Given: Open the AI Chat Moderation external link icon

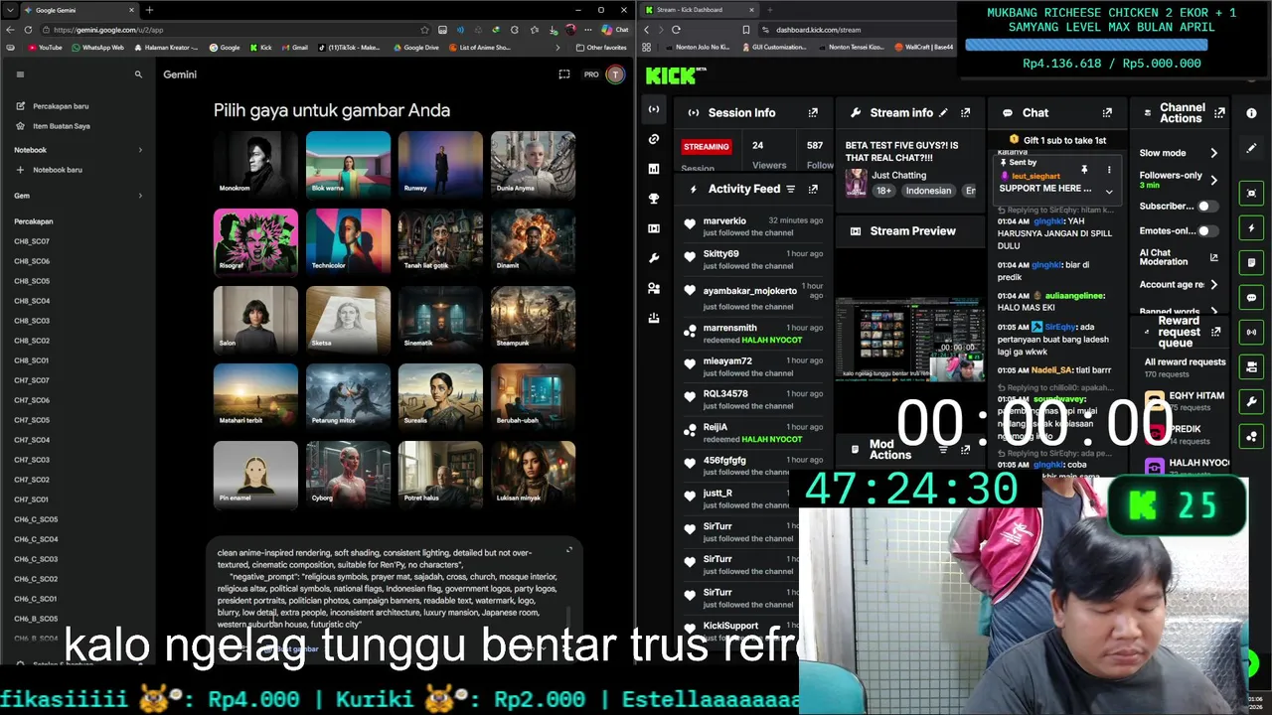Looking at the screenshot, I should click(x=1213, y=257).
